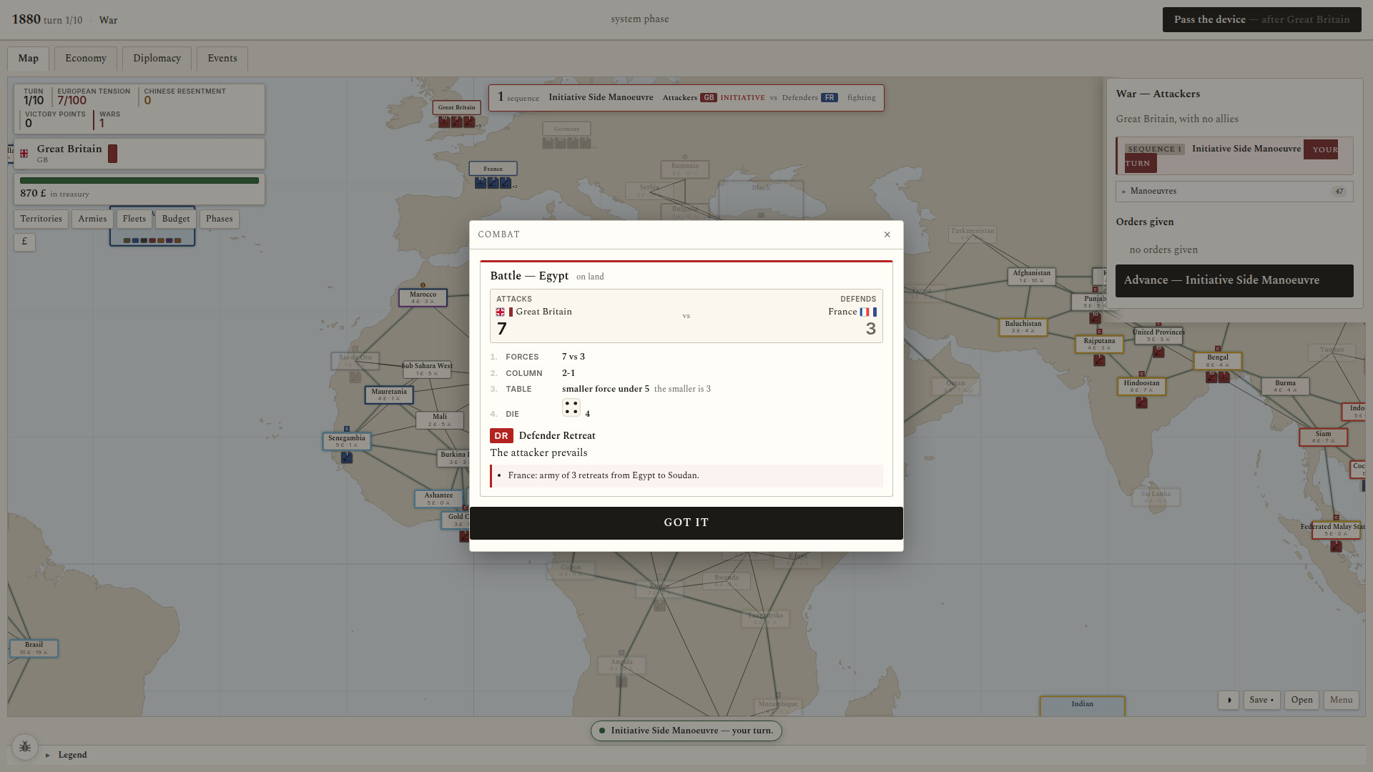Click the die showing four
The image size is (1373, 772).
(571, 408)
